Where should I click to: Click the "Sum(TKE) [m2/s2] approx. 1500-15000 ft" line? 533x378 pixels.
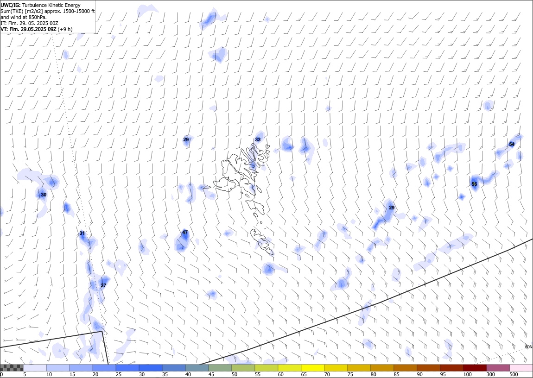coord(48,11)
